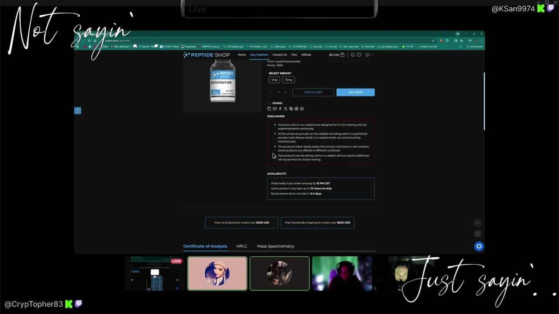Click the '12 PM CST' shipping text
559x314 pixels.
coord(323,184)
